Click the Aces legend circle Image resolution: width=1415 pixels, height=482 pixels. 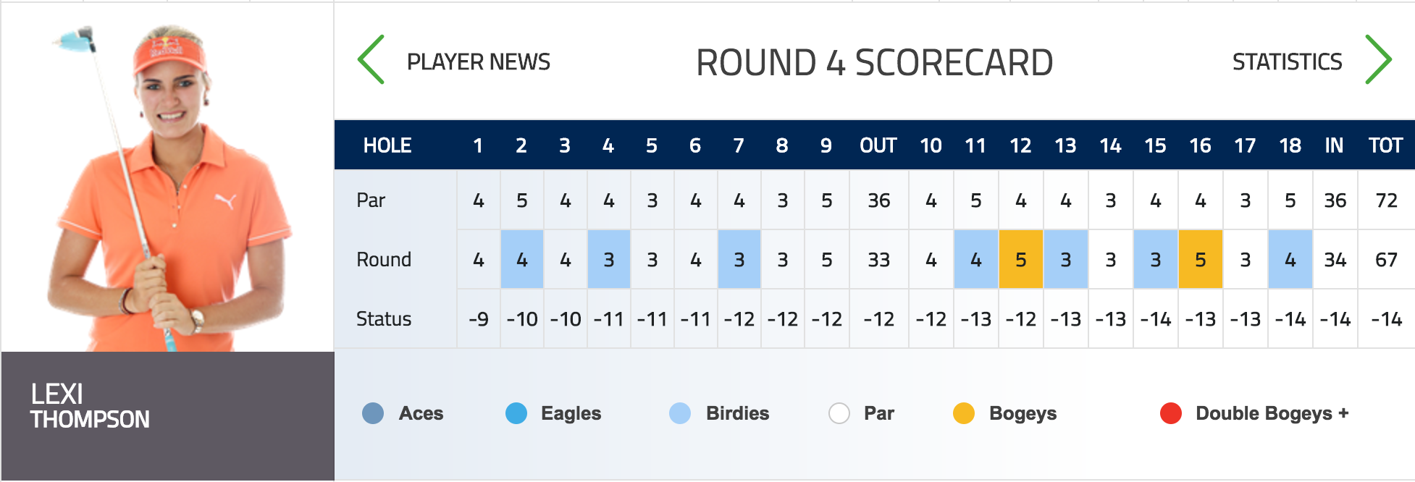coord(373,413)
